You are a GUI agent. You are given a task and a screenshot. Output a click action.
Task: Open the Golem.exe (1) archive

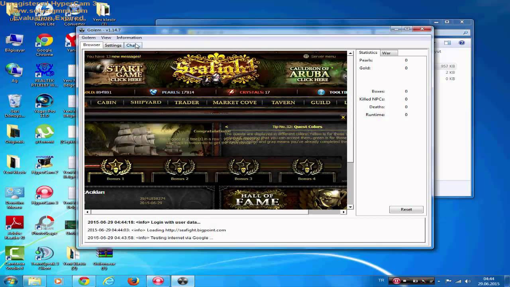(x=104, y=258)
